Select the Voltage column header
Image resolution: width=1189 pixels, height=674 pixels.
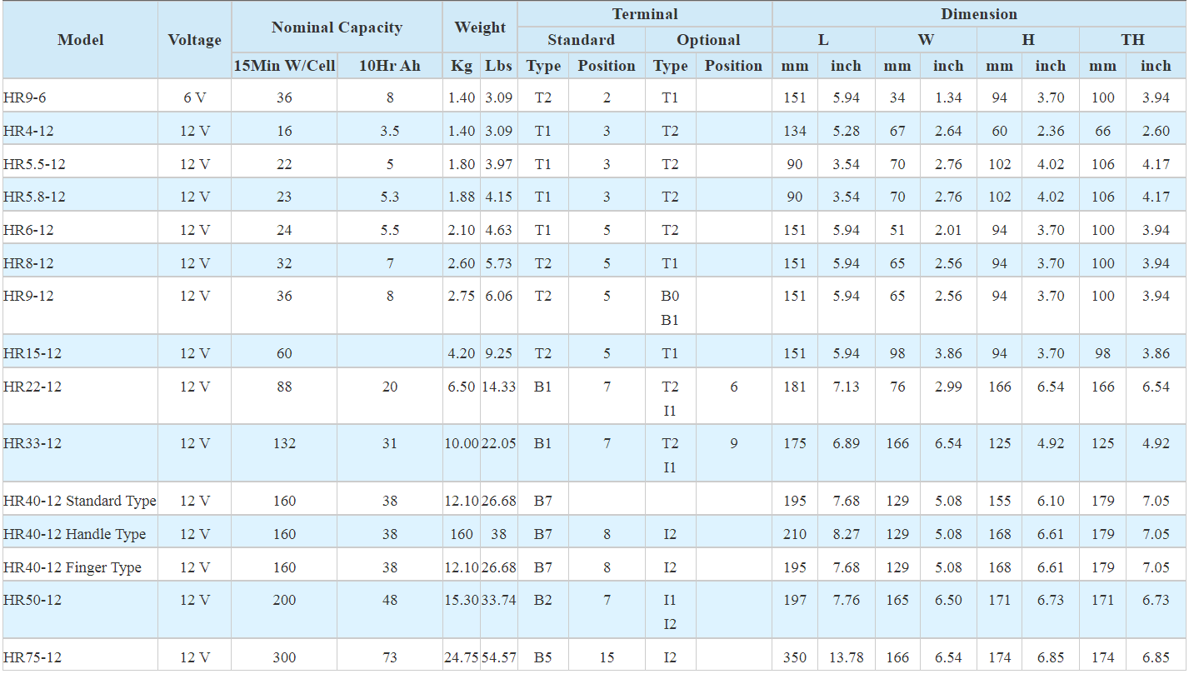(195, 40)
